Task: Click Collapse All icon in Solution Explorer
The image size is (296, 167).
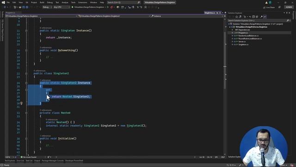Action: pyautogui.click(x=253, y=17)
